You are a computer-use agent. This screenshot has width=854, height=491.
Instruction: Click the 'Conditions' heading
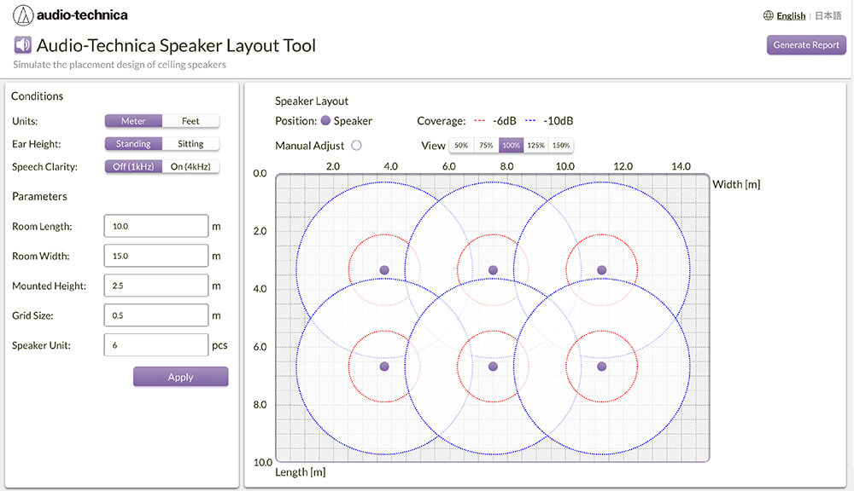coord(37,96)
